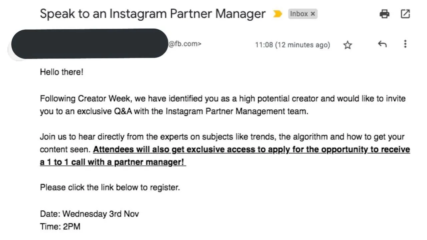Reply using the curved arrow icon

pyautogui.click(x=382, y=44)
